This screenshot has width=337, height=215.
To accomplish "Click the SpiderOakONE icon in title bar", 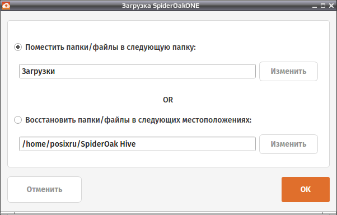I will point(6,6).
